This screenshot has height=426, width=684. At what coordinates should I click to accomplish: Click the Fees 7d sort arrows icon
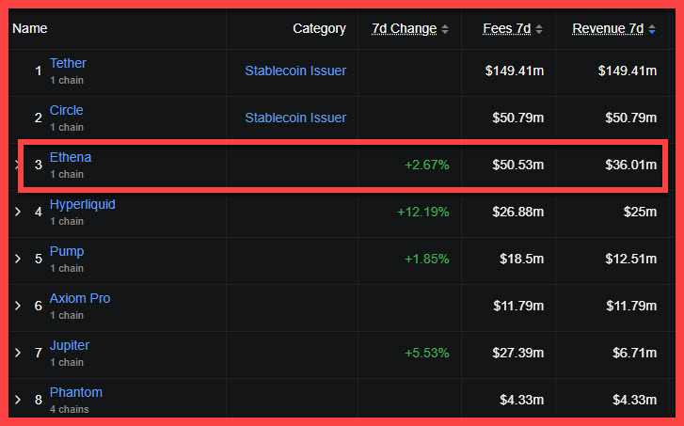coord(539,29)
